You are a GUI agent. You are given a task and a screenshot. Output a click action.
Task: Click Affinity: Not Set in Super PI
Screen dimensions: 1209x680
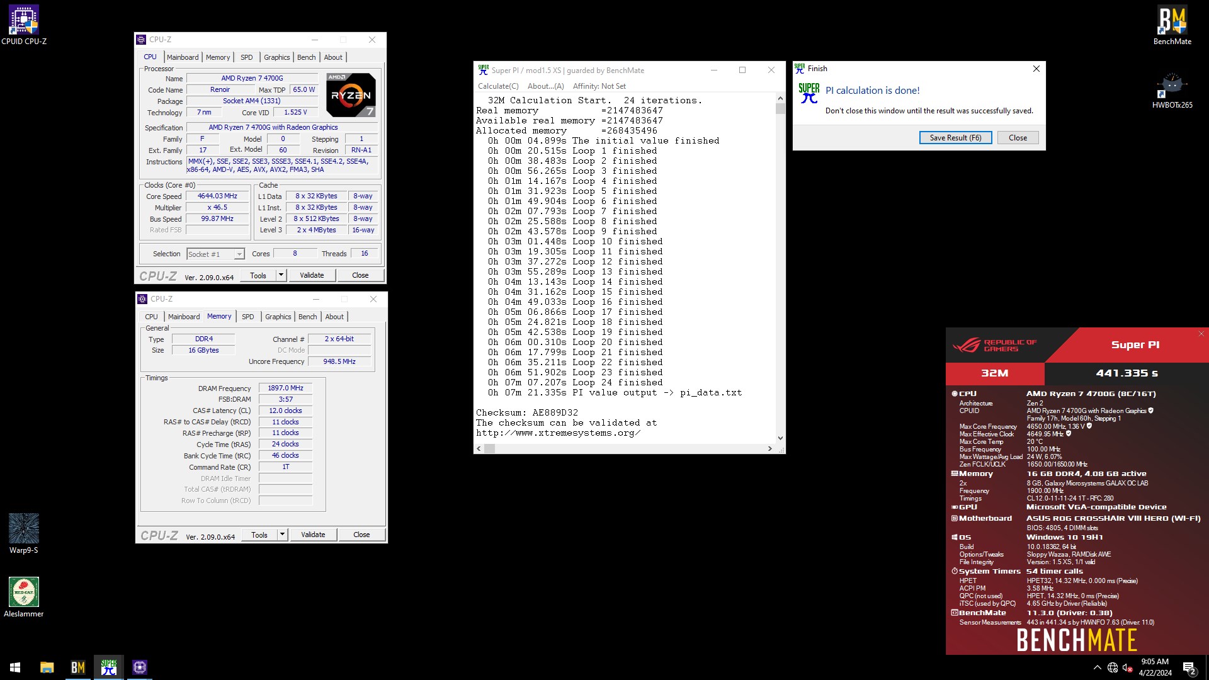[x=599, y=86]
